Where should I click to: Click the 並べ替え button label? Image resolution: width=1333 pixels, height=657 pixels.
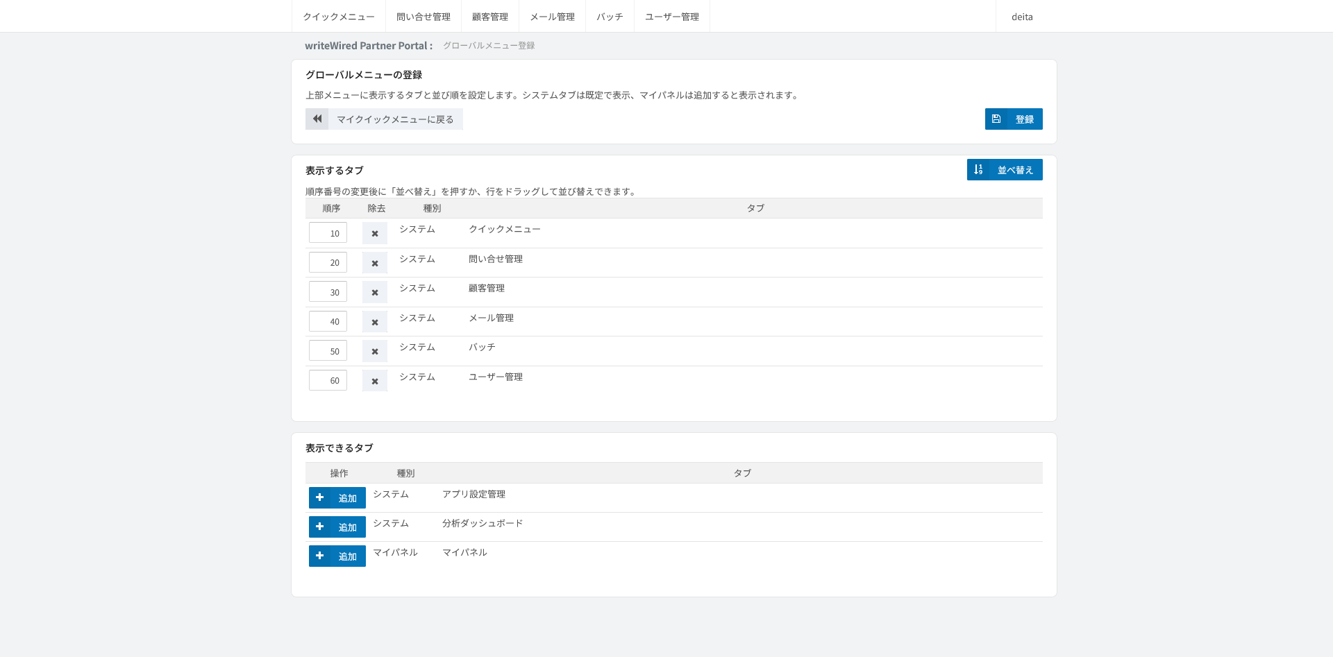coord(1016,170)
